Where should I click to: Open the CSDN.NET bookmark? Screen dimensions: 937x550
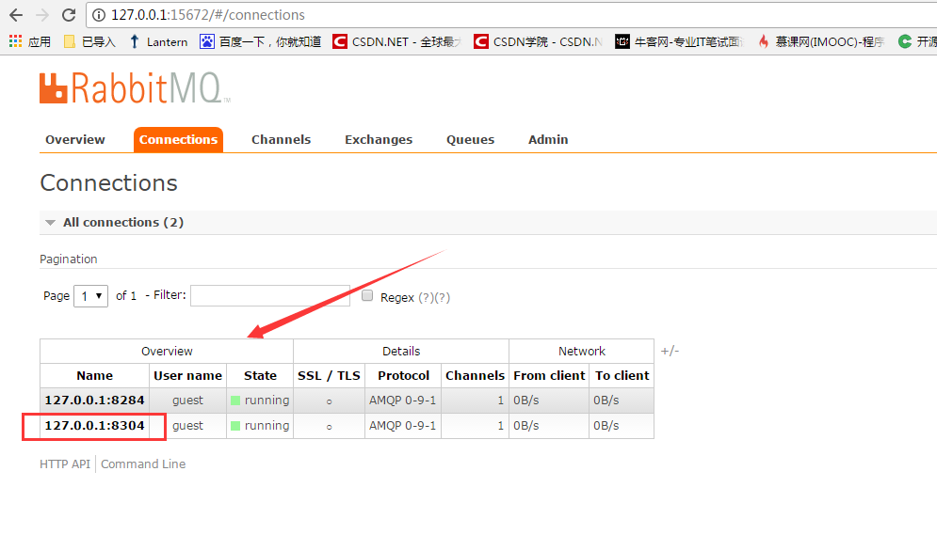coord(397,41)
